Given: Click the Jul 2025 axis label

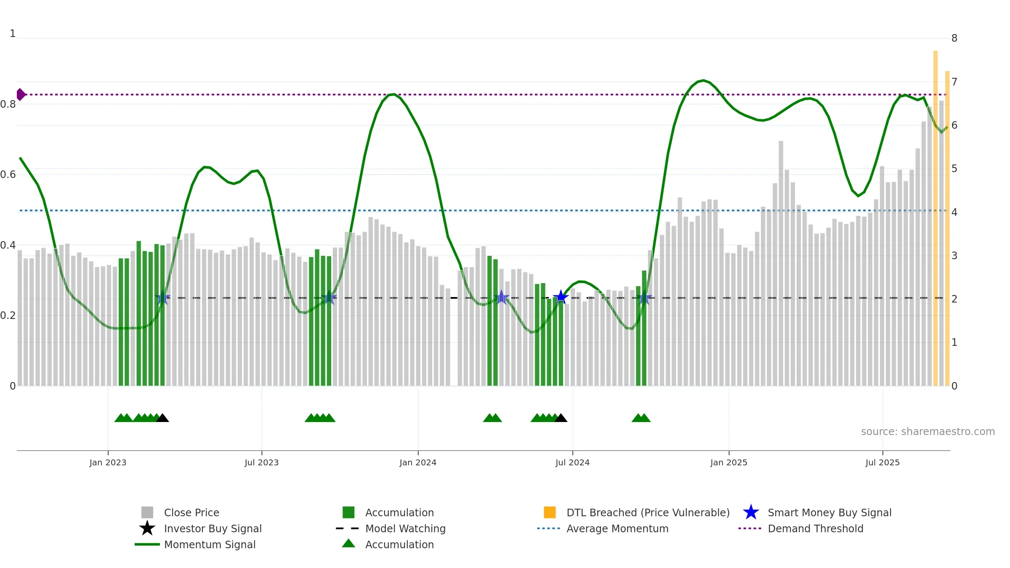Looking at the screenshot, I should coord(882,462).
